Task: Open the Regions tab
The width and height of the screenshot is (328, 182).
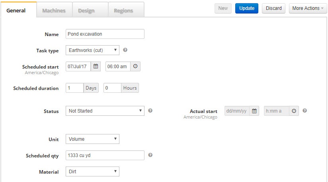Action: (x=123, y=10)
